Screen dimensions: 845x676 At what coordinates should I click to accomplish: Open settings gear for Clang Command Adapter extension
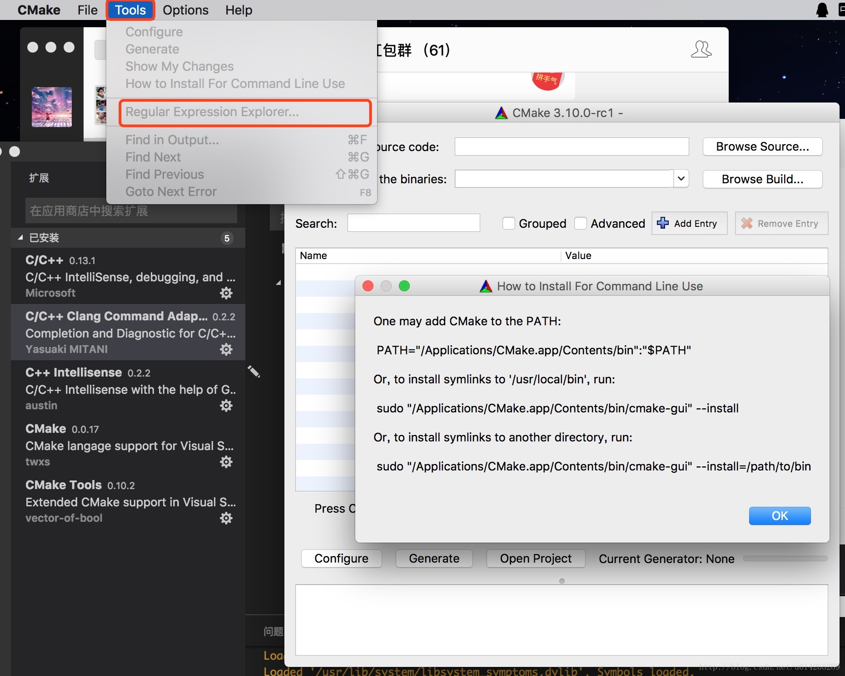tap(226, 349)
